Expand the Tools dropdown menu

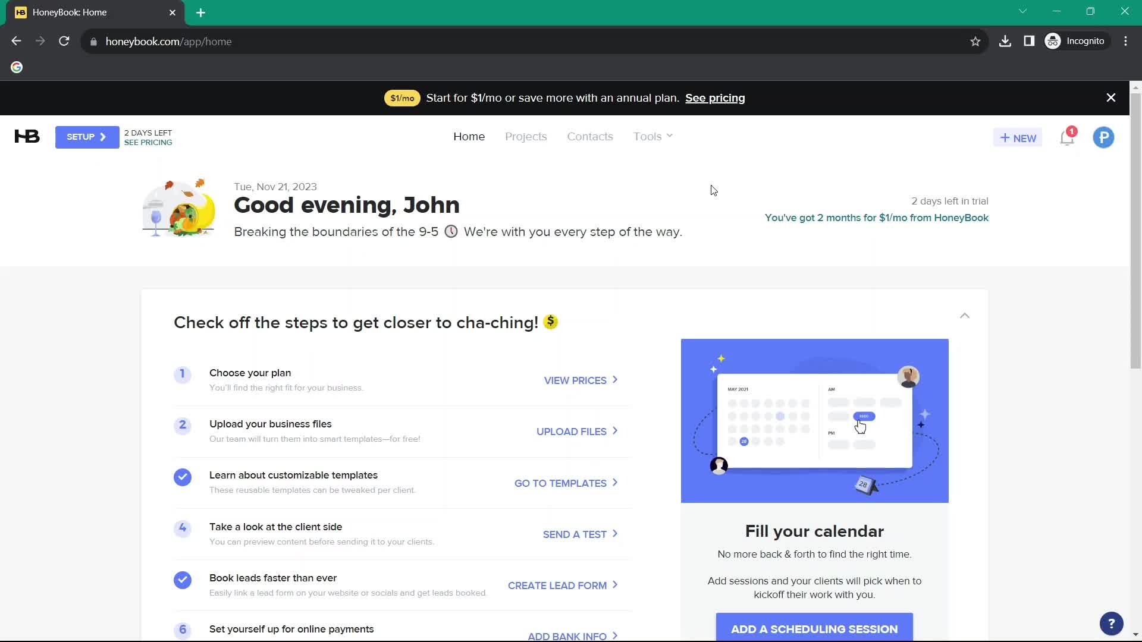652,136
